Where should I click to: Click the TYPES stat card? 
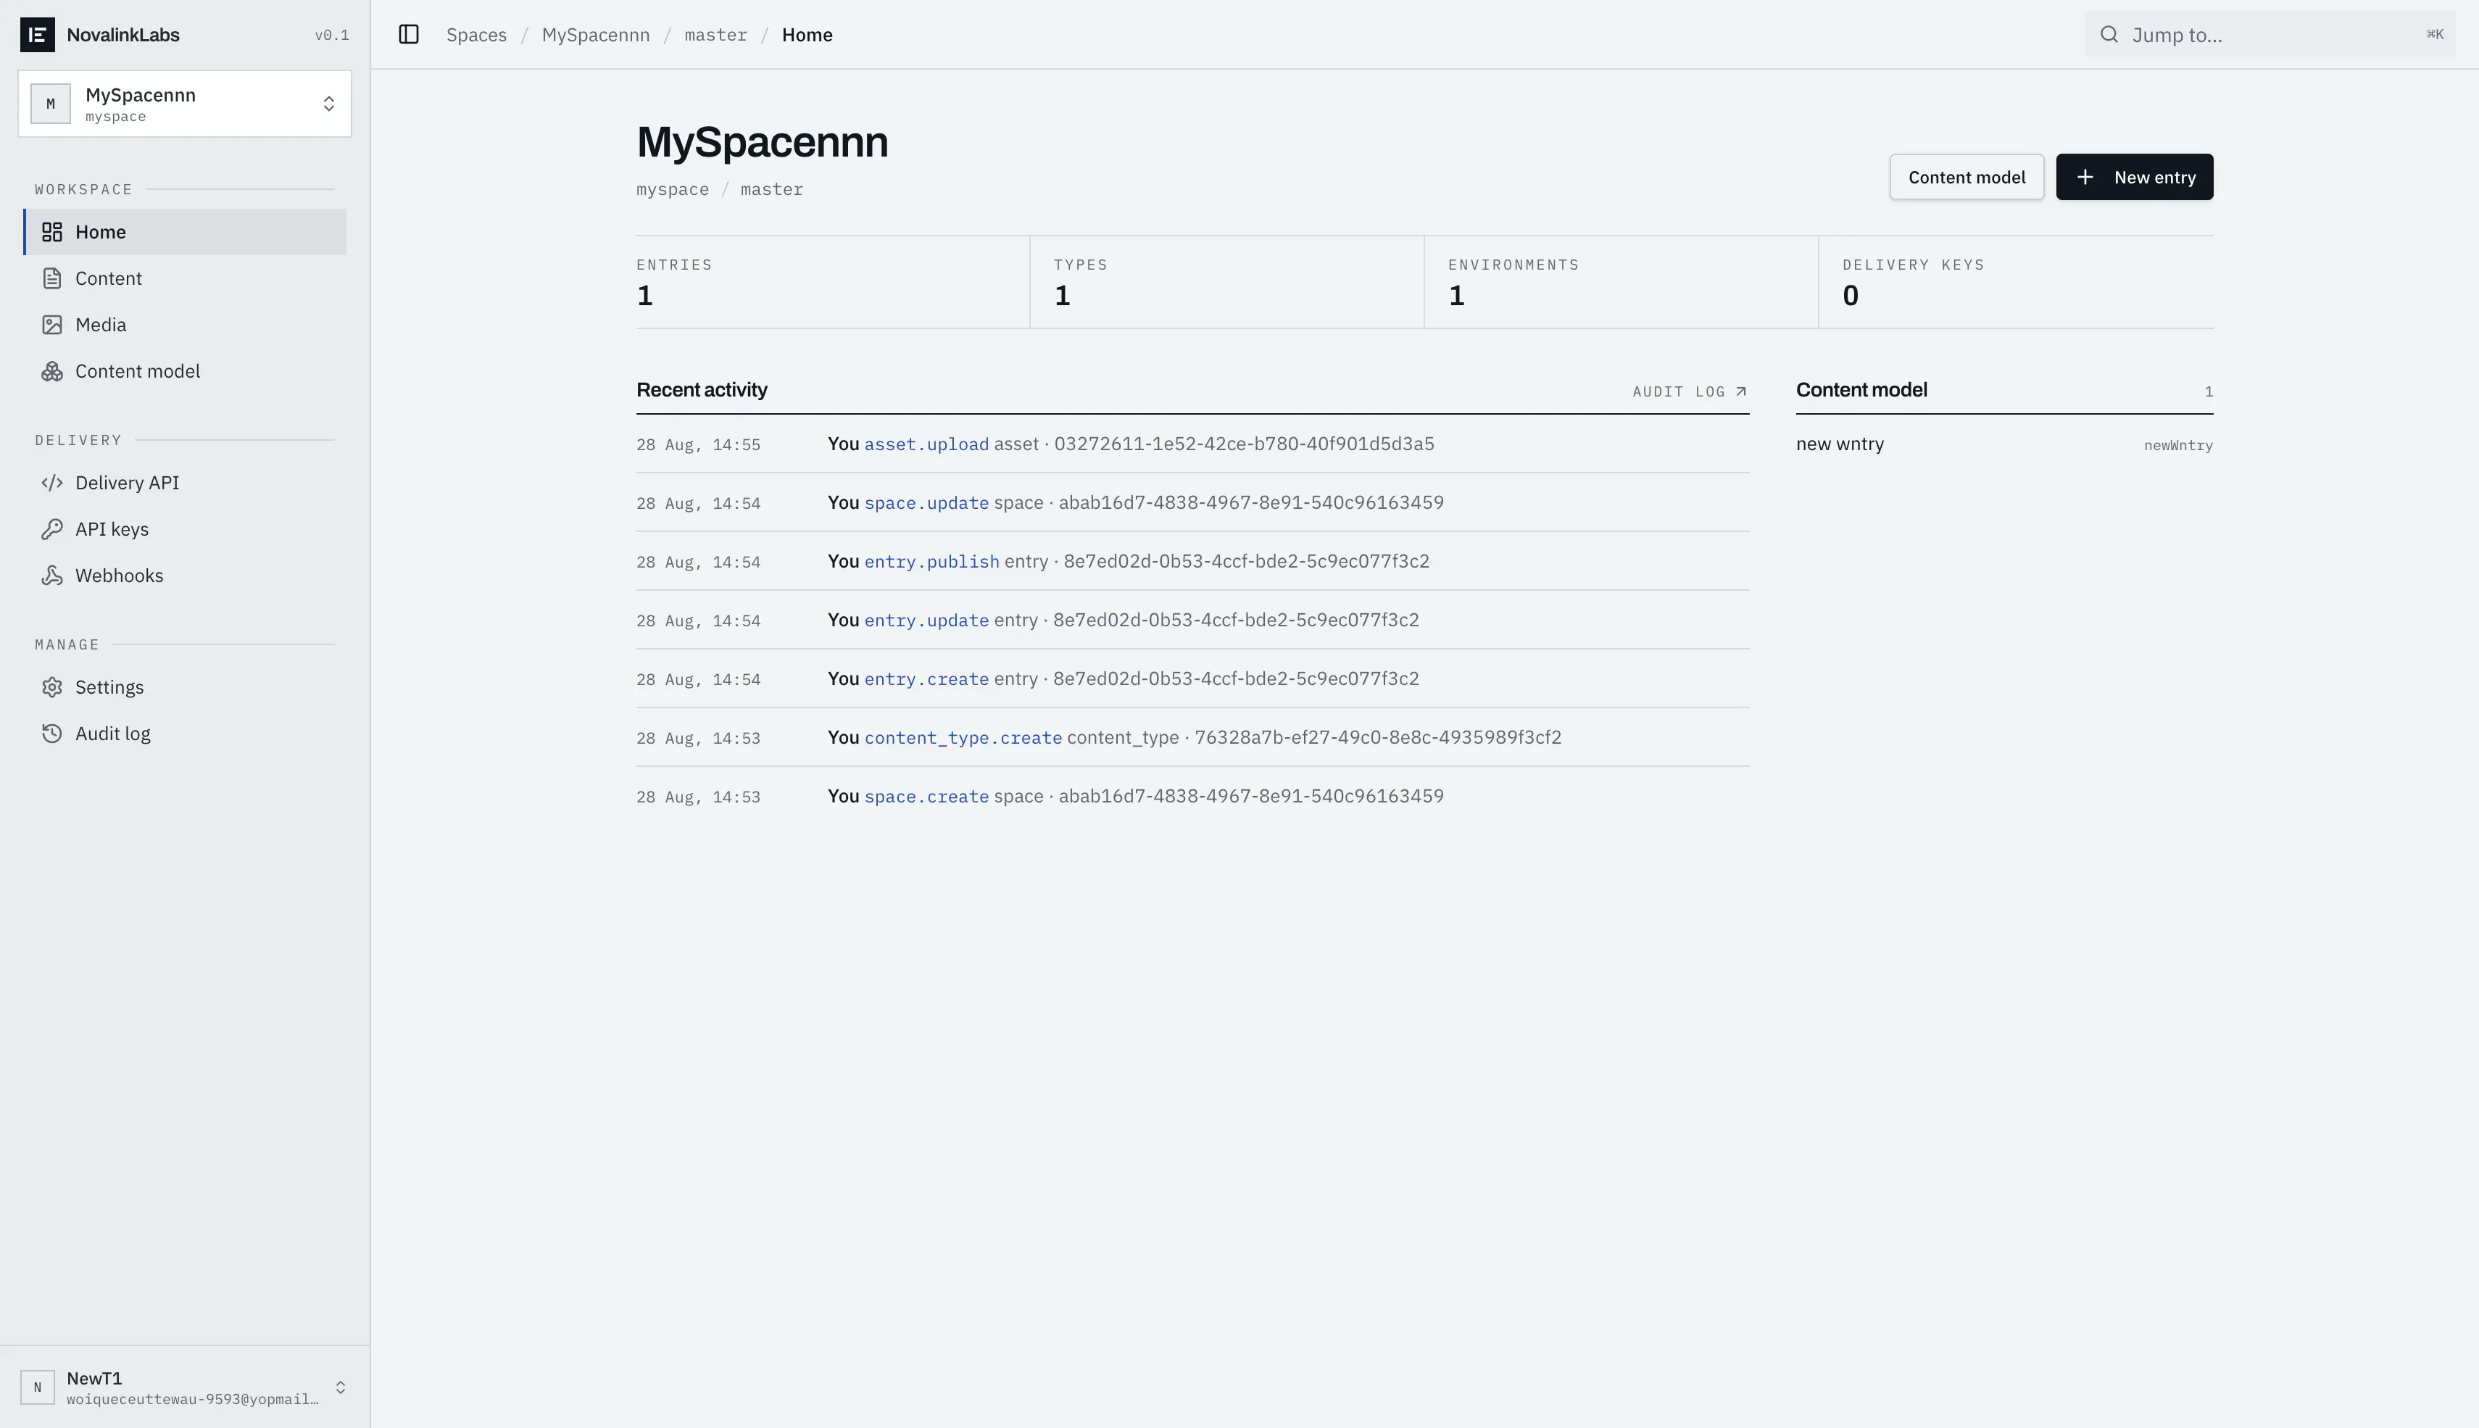(x=1226, y=283)
